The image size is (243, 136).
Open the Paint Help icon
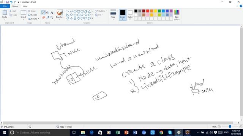coord(241,6)
